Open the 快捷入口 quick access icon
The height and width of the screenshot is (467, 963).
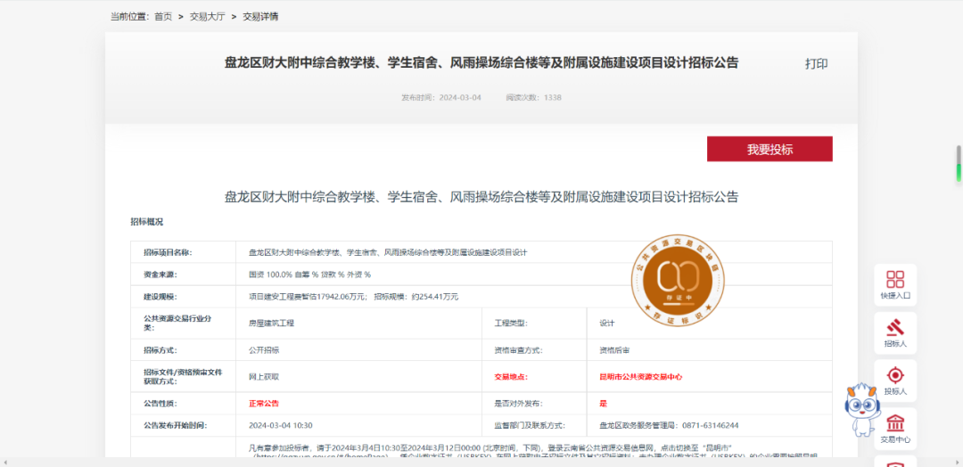895,284
